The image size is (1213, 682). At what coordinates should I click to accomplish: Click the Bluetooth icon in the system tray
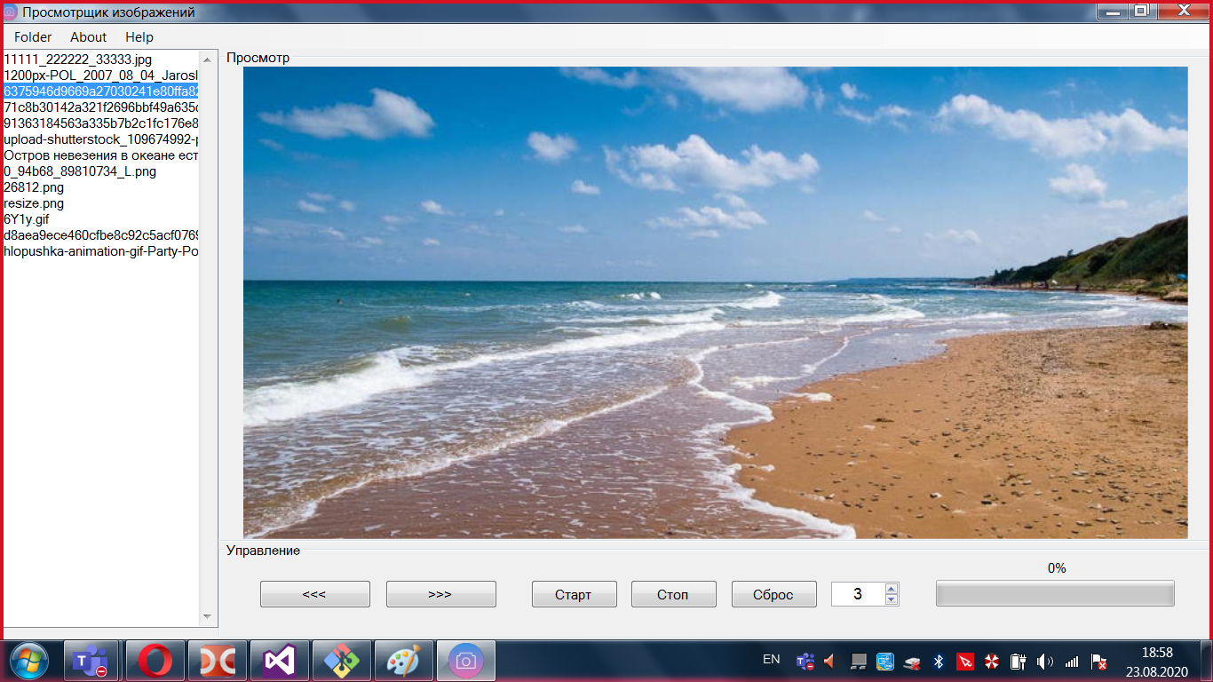click(939, 662)
